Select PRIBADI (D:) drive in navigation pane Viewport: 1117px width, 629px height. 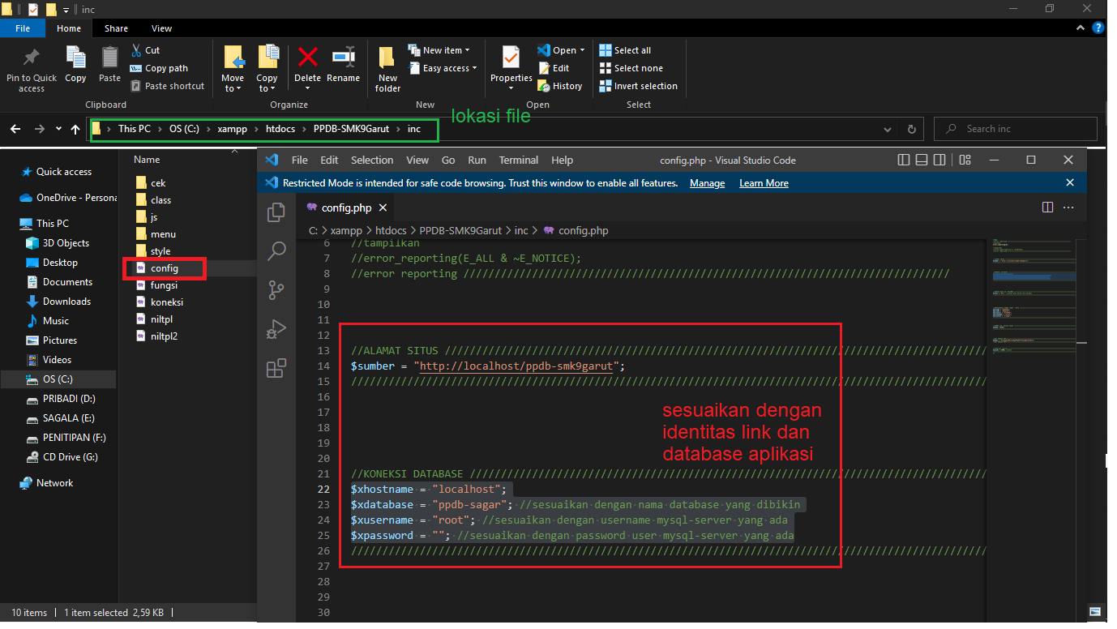[60, 399]
